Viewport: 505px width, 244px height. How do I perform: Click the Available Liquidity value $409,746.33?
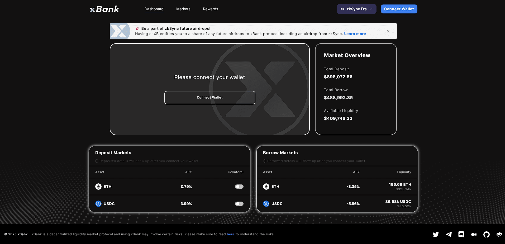pyautogui.click(x=338, y=118)
